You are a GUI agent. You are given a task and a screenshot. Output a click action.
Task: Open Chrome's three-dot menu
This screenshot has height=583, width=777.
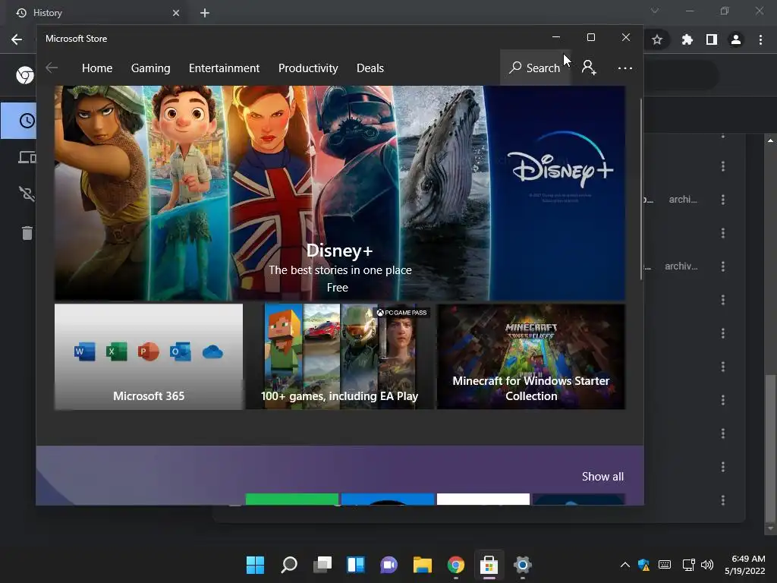760,39
